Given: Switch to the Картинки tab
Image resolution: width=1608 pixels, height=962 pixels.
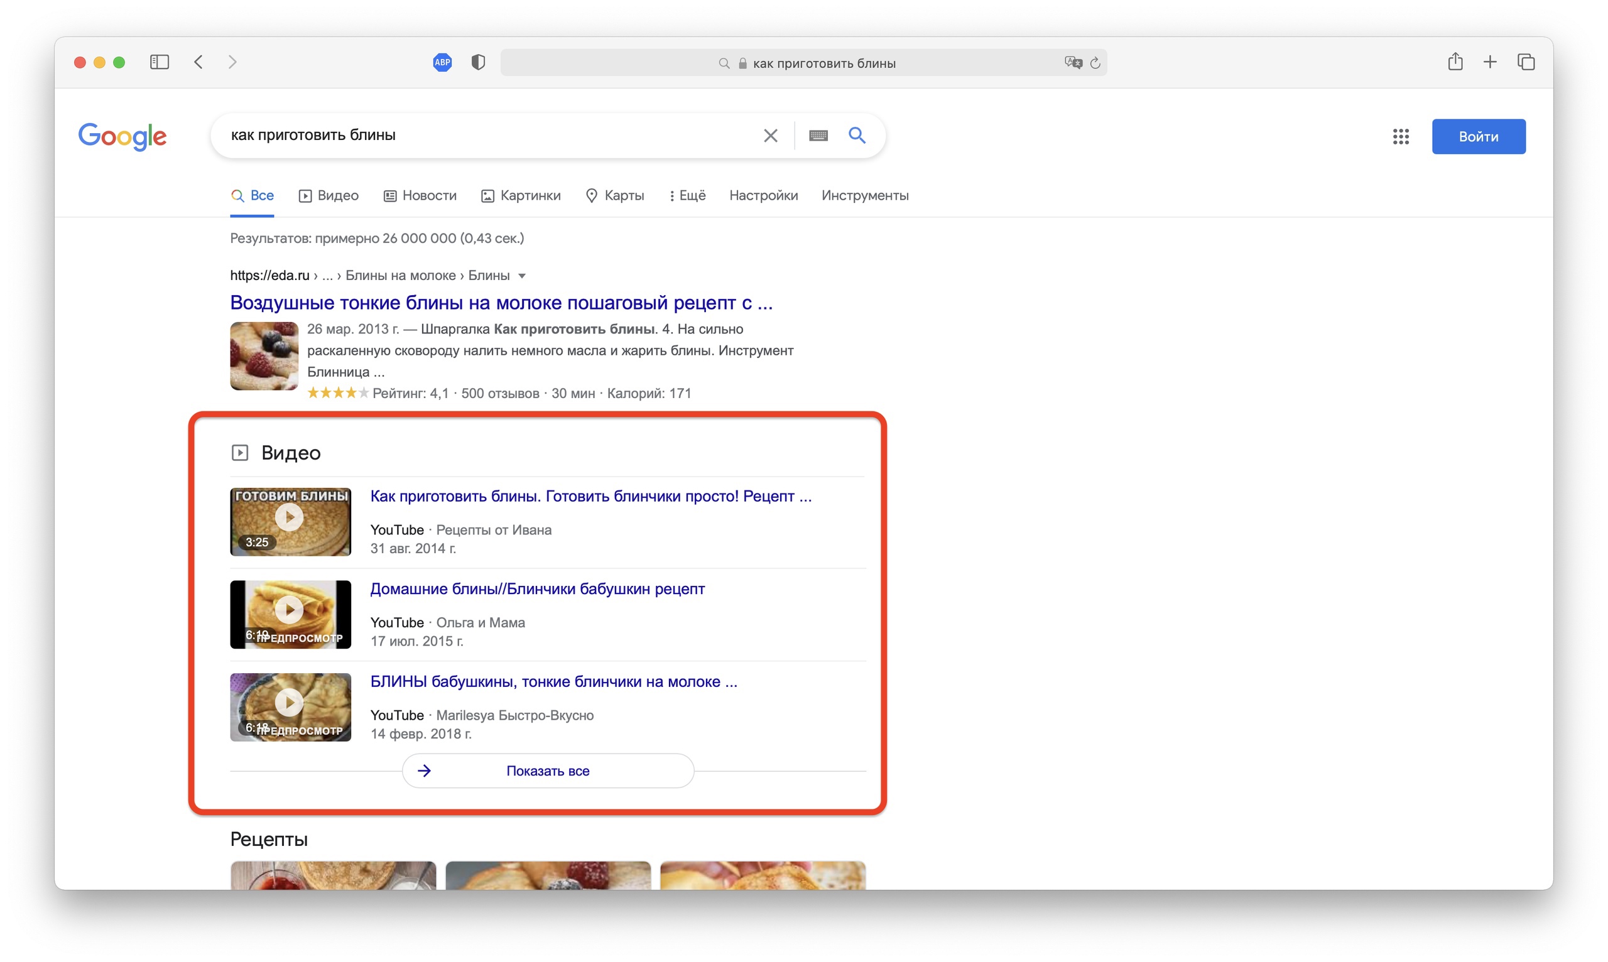Looking at the screenshot, I should [521, 195].
